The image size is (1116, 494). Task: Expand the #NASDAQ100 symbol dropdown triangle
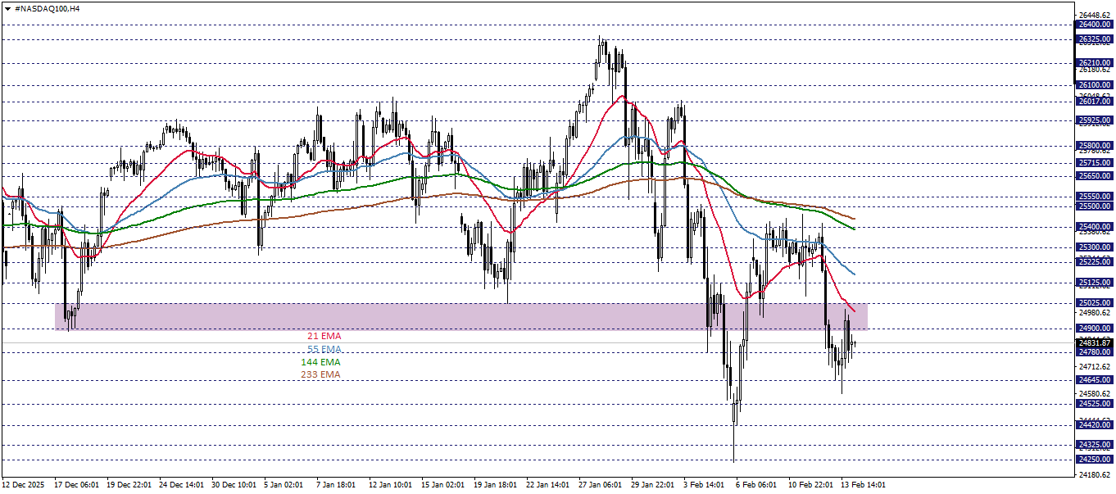coord(8,7)
